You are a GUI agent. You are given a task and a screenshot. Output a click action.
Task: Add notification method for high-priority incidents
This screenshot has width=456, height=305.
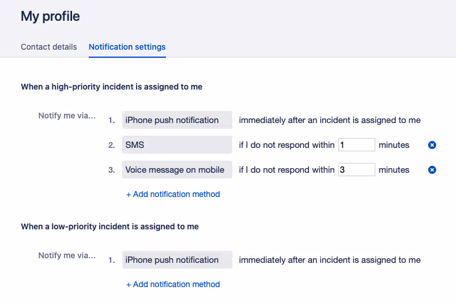click(x=173, y=194)
